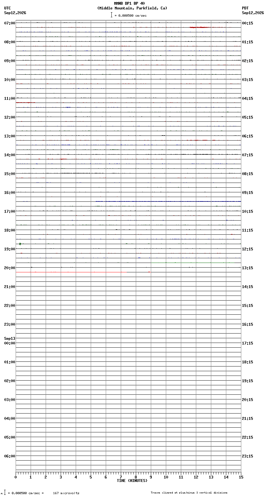Click the 00:15 PDT row label
The image size is (266, 497).
pyautogui.click(x=248, y=23)
